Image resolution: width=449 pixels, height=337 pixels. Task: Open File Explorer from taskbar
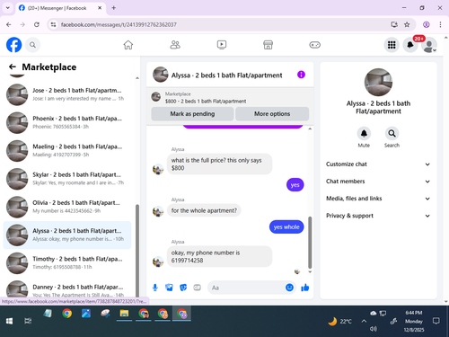click(x=124, y=314)
